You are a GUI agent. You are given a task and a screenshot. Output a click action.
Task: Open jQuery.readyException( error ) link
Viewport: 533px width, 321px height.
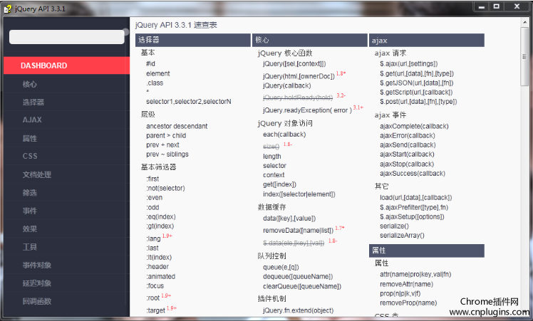(307, 110)
